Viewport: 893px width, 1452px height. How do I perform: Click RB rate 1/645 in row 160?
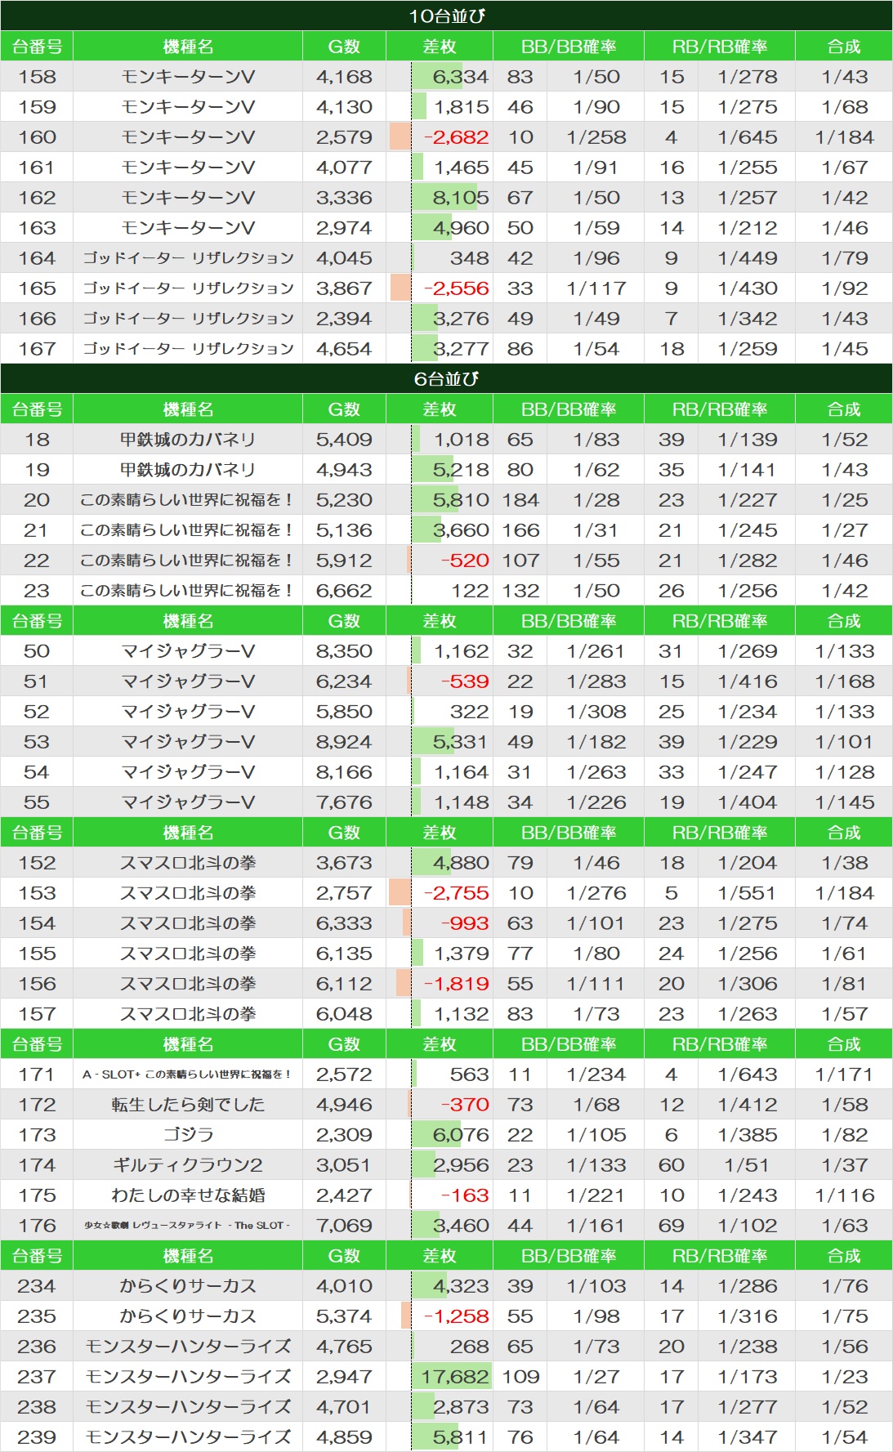[748, 137]
